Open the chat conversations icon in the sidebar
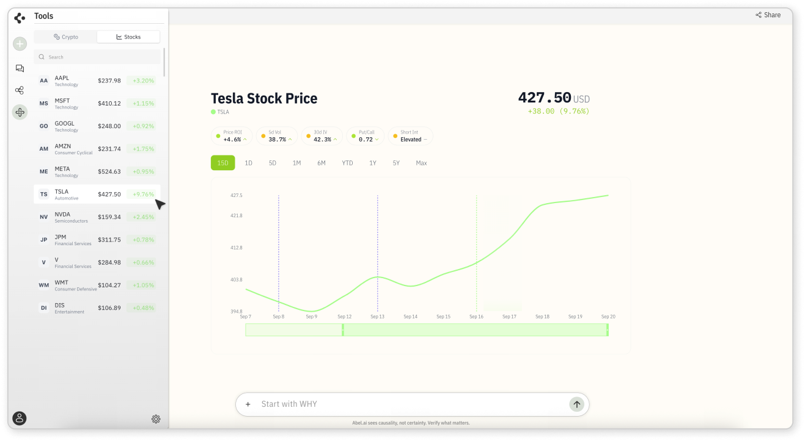 [20, 68]
